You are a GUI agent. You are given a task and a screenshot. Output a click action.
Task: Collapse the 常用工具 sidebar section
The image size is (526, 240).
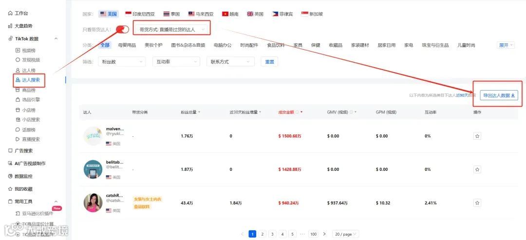pos(56,202)
